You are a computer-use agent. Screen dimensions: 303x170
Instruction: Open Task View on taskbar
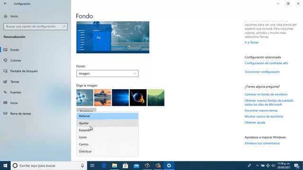(92, 166)
